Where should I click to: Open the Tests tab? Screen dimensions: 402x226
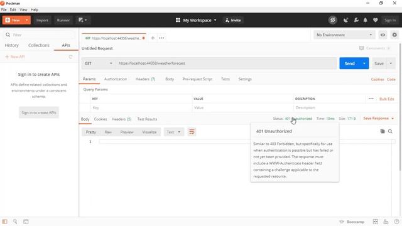pos(225,79)
